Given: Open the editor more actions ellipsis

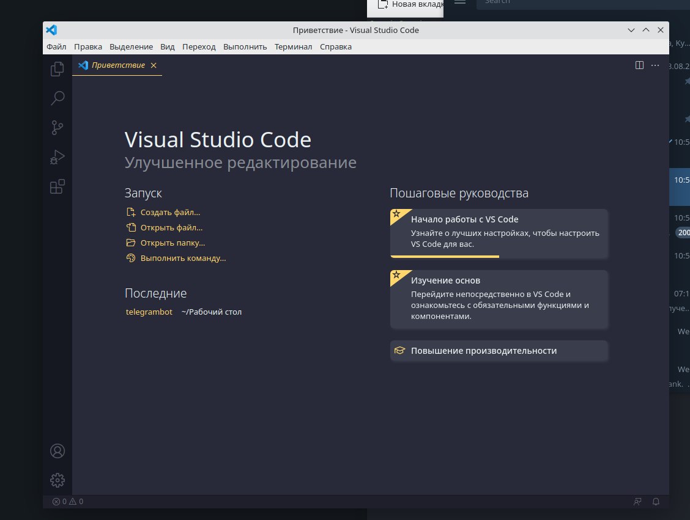Looking at the screenshot, I should [655, 65].
